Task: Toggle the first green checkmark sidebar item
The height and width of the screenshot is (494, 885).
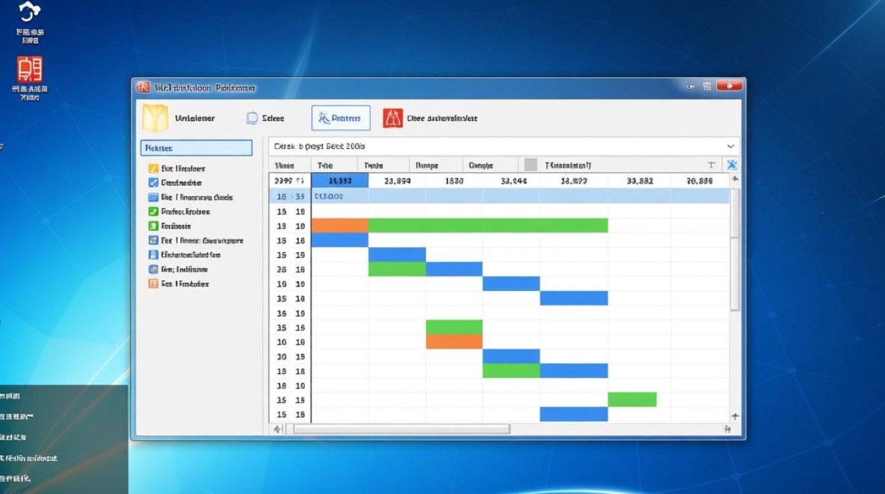Action: [x=153, y=212]
